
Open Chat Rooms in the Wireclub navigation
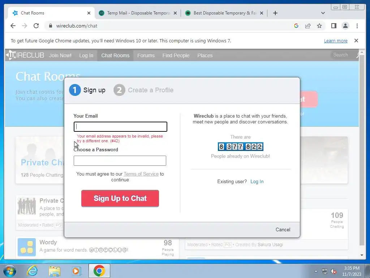click(115, 55)
